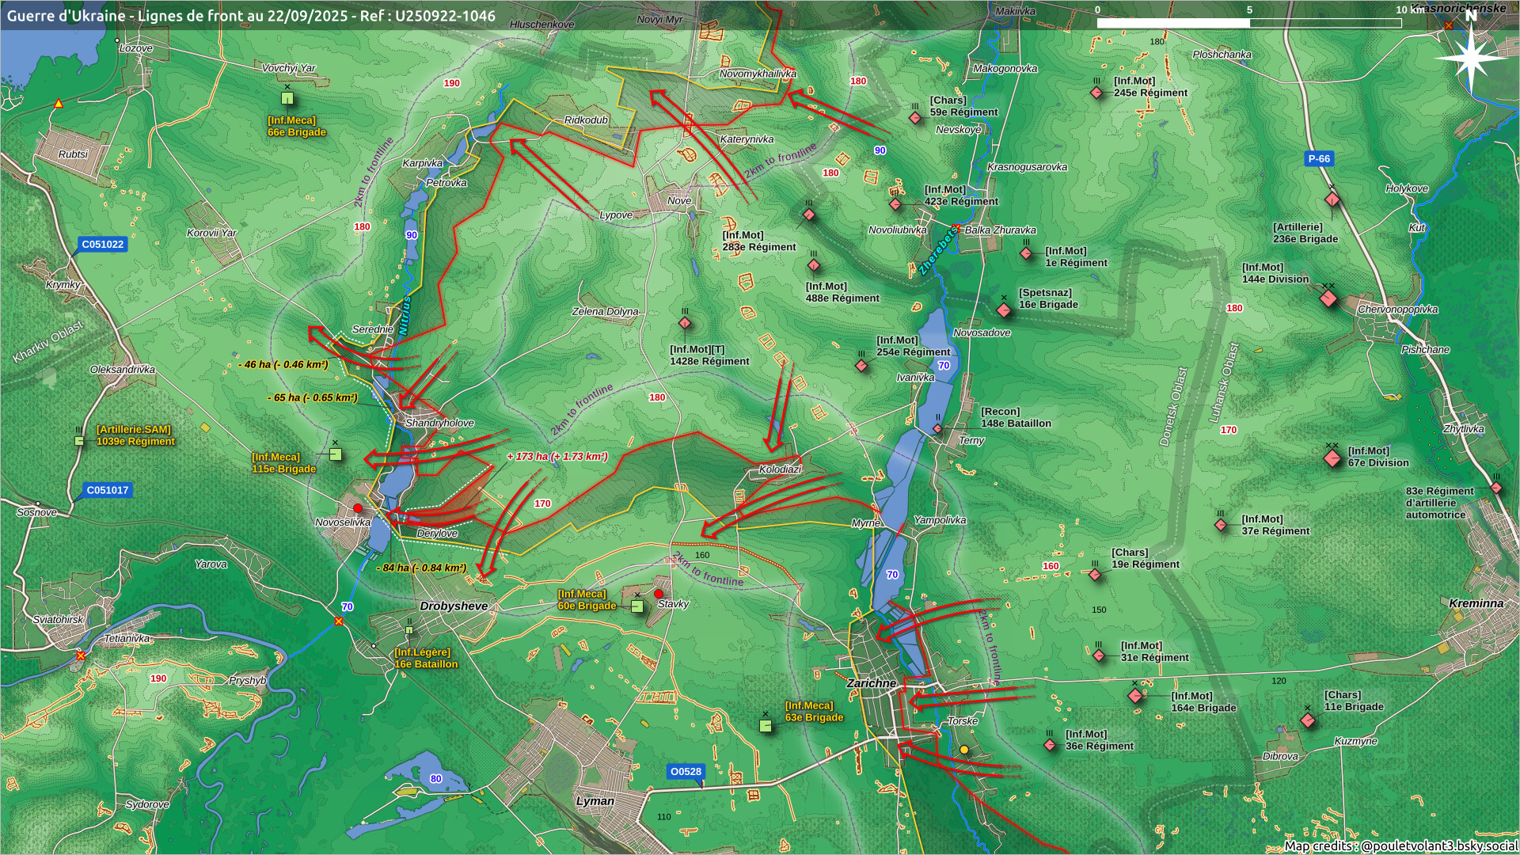Select the 144e Division red diamond icon
The width and height of the screenshot is (1520, 855).
(x=1328, y=298)
